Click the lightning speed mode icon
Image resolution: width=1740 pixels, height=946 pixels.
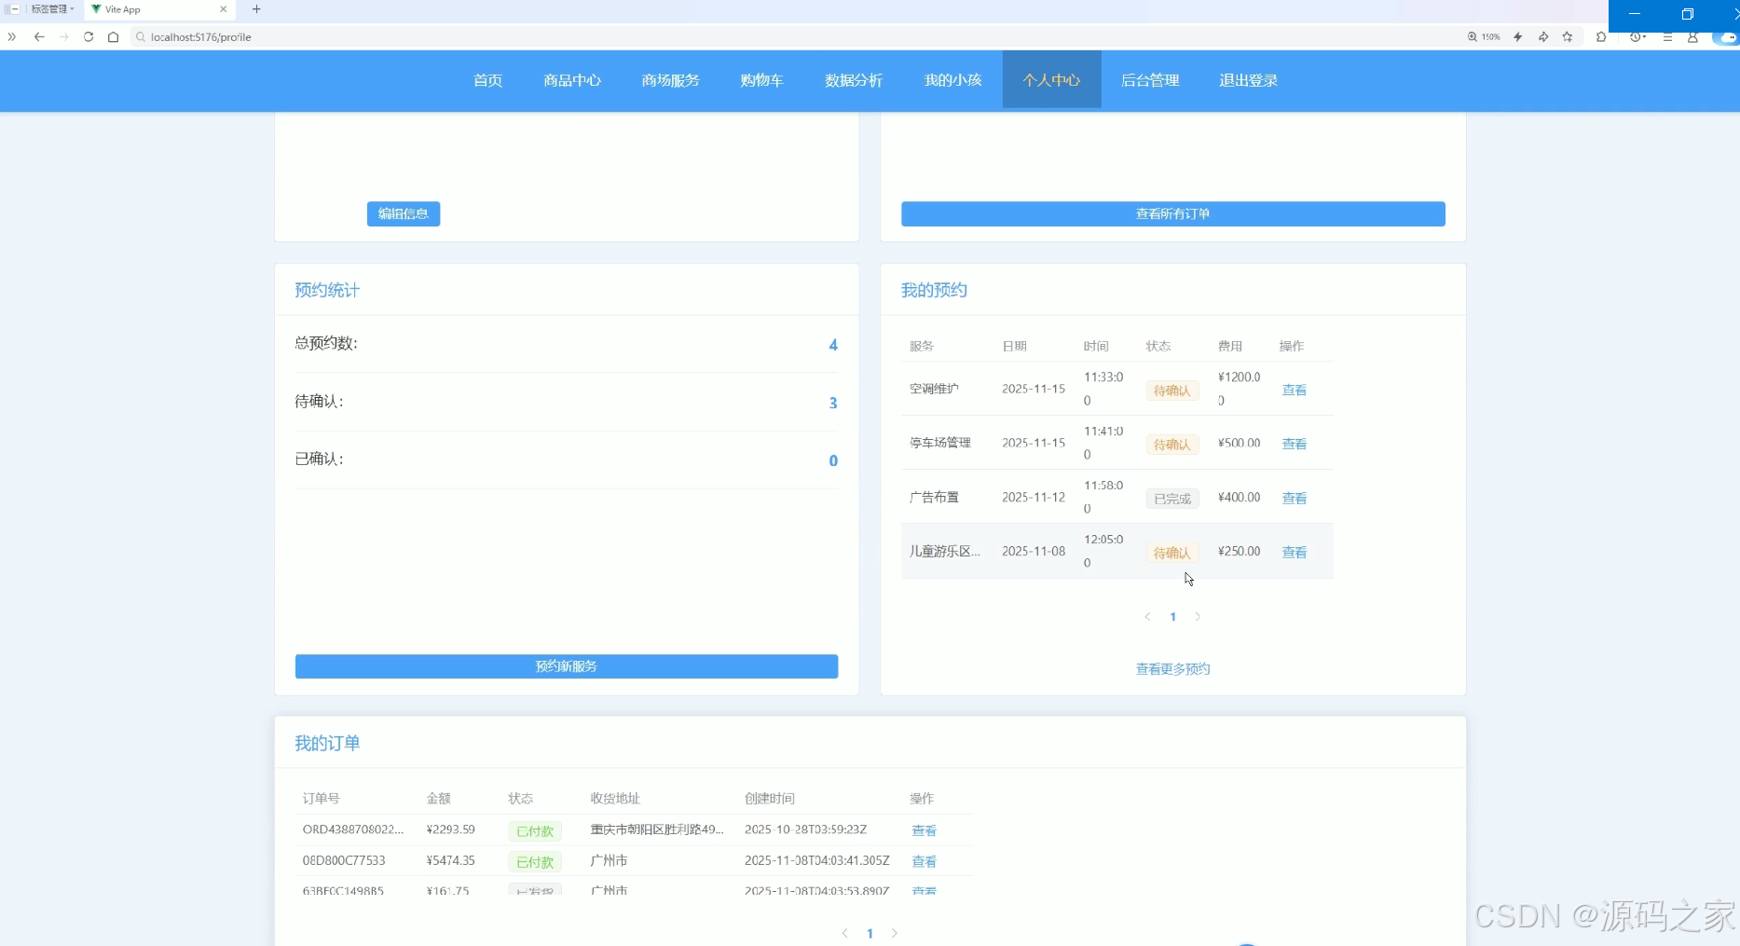(1518, 37)
